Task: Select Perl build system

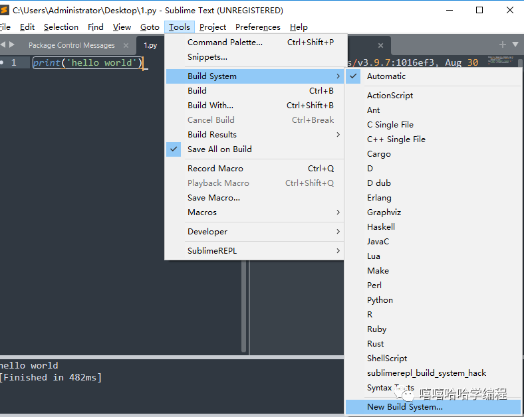Action: 433,286
